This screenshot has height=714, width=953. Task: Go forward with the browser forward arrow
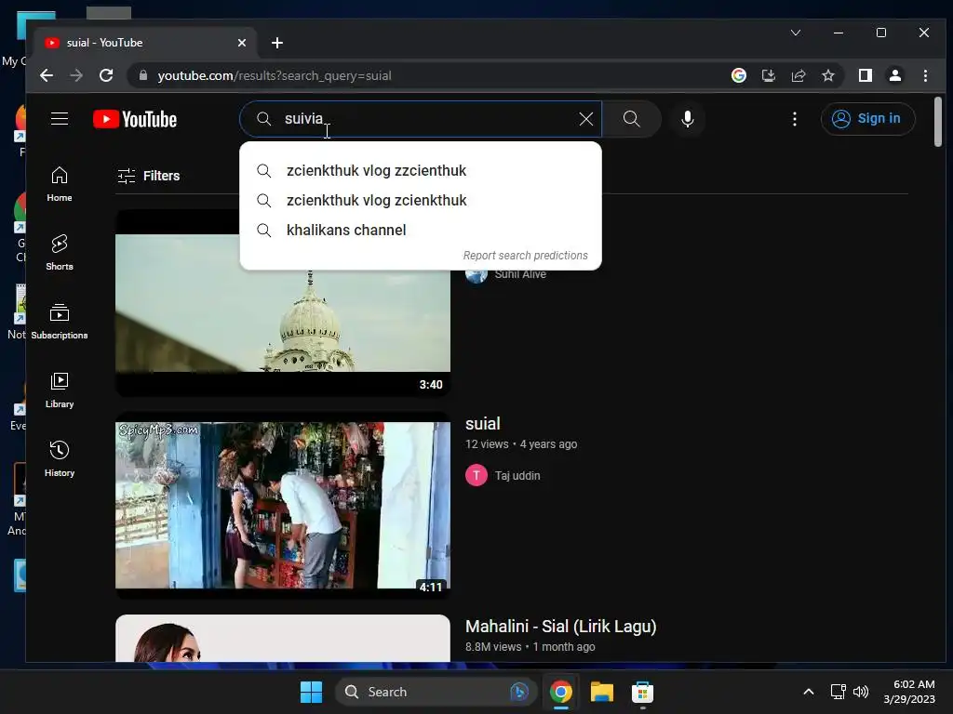pos(76,76)
